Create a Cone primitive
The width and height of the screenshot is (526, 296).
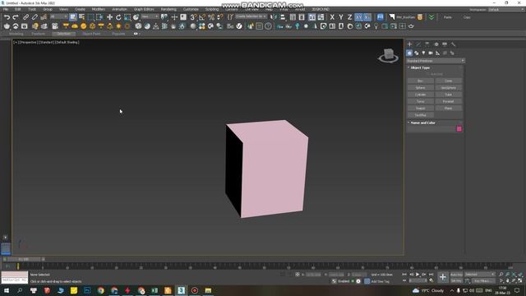tap(449, 81)
